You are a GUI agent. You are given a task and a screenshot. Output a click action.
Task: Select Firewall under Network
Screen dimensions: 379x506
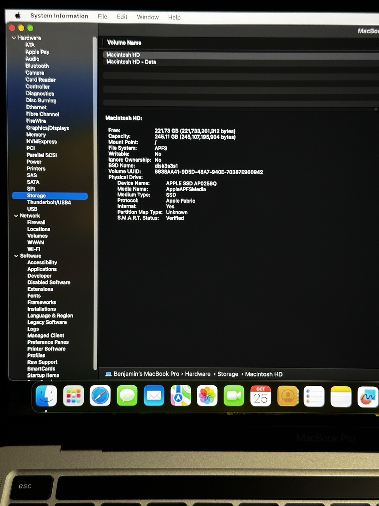[x=36, y=222]
